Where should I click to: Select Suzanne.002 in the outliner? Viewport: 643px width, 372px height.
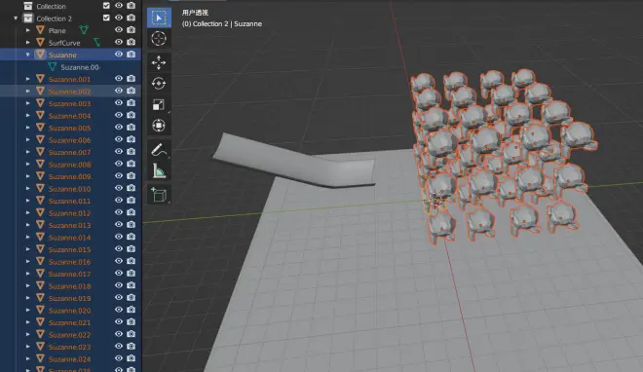[x=69, y=92]
